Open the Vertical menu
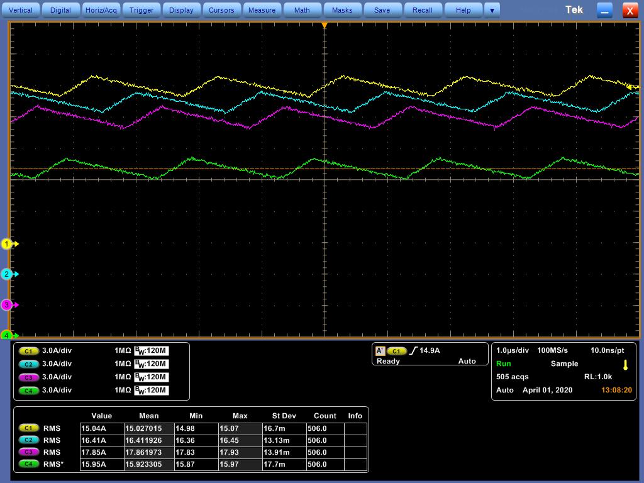Viewport: 644px width, 483px height. point(21,9)
